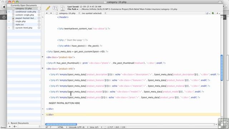Click the Start the Loop comment line
The image size is (229, 129).
[x=72, y=40]
